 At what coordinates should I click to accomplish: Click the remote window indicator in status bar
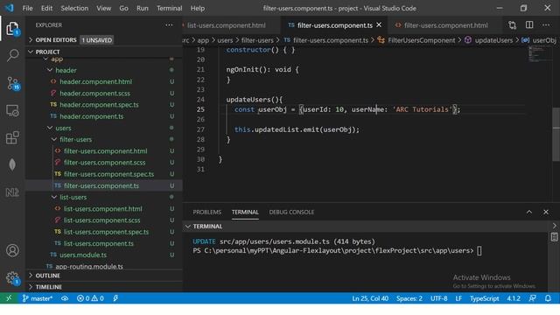[x=9, y=298]
